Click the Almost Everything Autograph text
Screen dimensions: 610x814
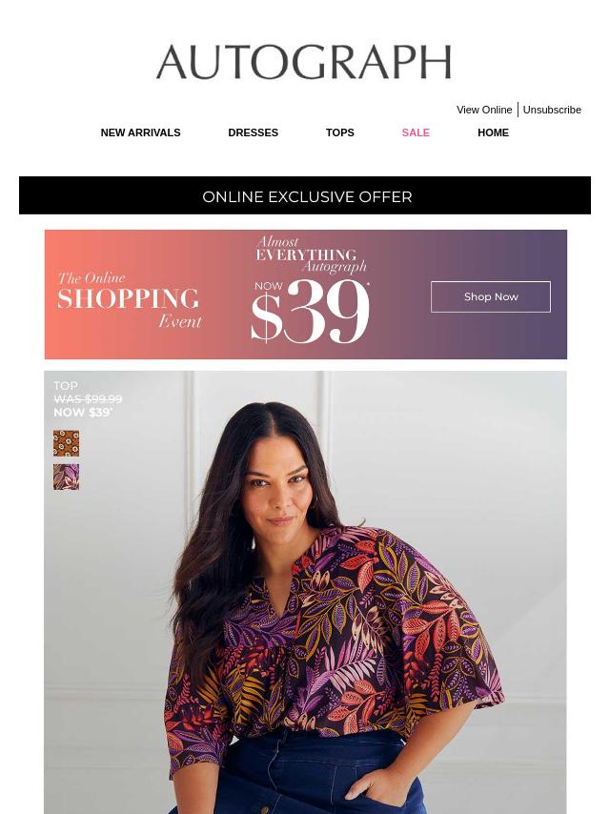tap(312, 254)
